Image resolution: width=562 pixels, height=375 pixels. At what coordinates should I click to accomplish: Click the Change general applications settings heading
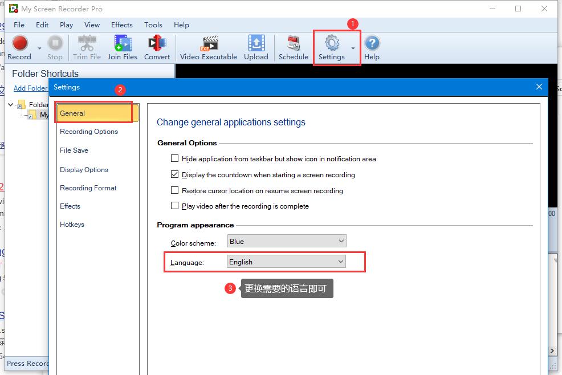tap(231, 123)
